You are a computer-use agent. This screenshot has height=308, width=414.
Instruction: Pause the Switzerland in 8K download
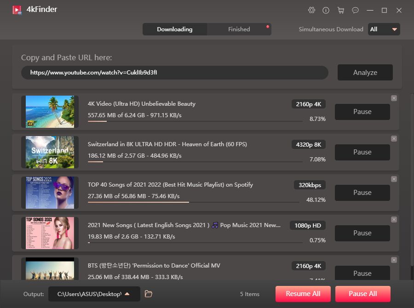tap(362, 152)
